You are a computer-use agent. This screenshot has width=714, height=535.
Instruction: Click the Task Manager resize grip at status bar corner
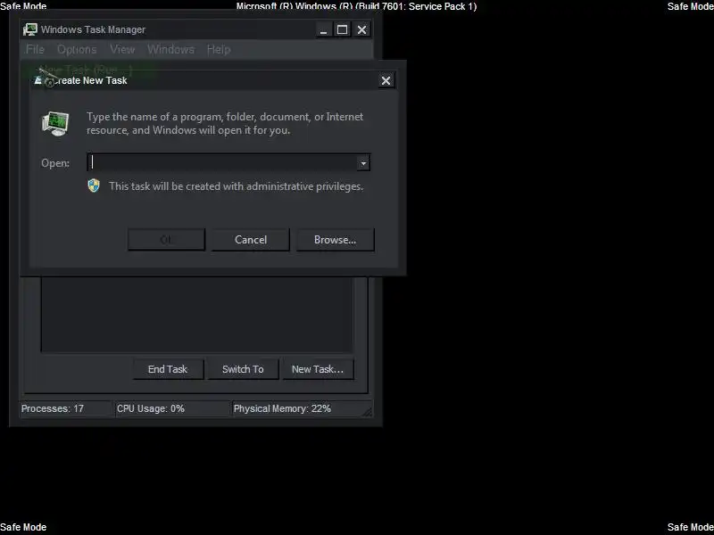point(367,411)
